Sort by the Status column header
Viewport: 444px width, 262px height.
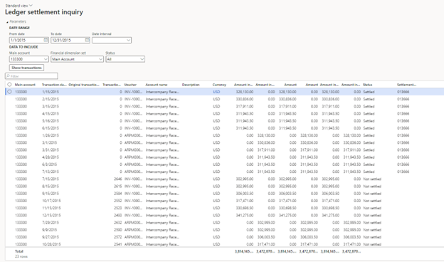pyautogui.click(x=368, y=85)
